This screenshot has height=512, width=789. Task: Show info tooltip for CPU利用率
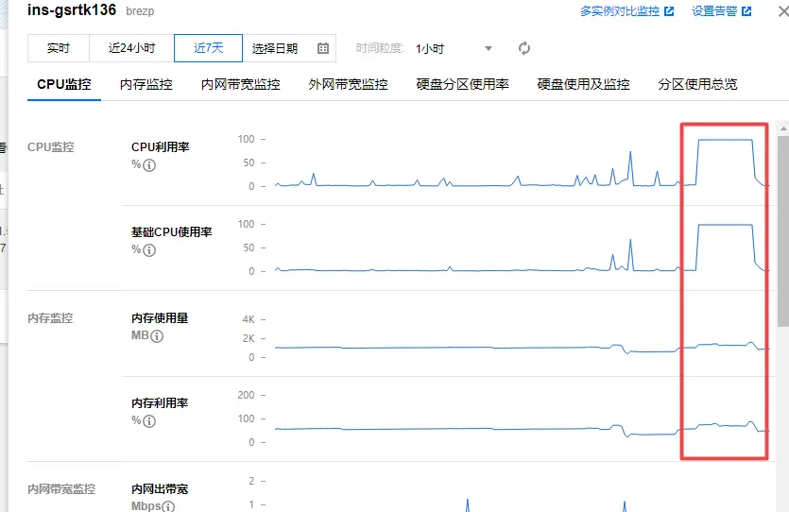[x=149, y=165]
